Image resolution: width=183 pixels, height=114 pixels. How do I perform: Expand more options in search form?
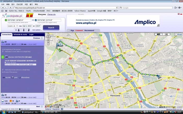click(37, 30)
